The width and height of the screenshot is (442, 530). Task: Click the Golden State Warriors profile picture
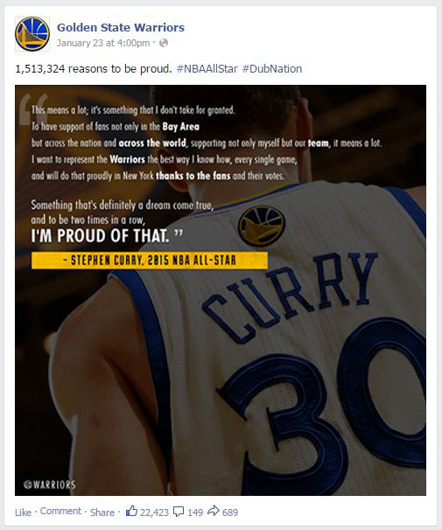(32, 34)
